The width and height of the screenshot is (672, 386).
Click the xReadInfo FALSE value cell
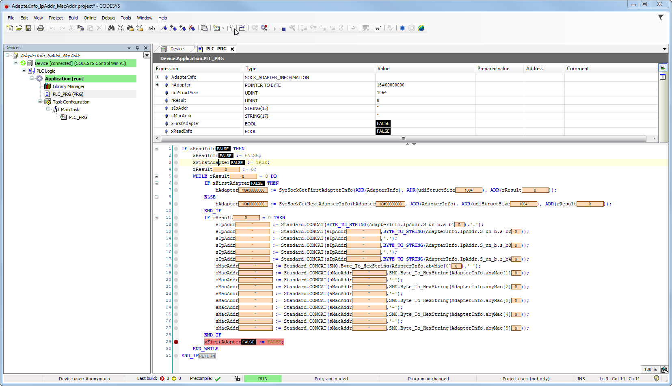click(383, 131)
